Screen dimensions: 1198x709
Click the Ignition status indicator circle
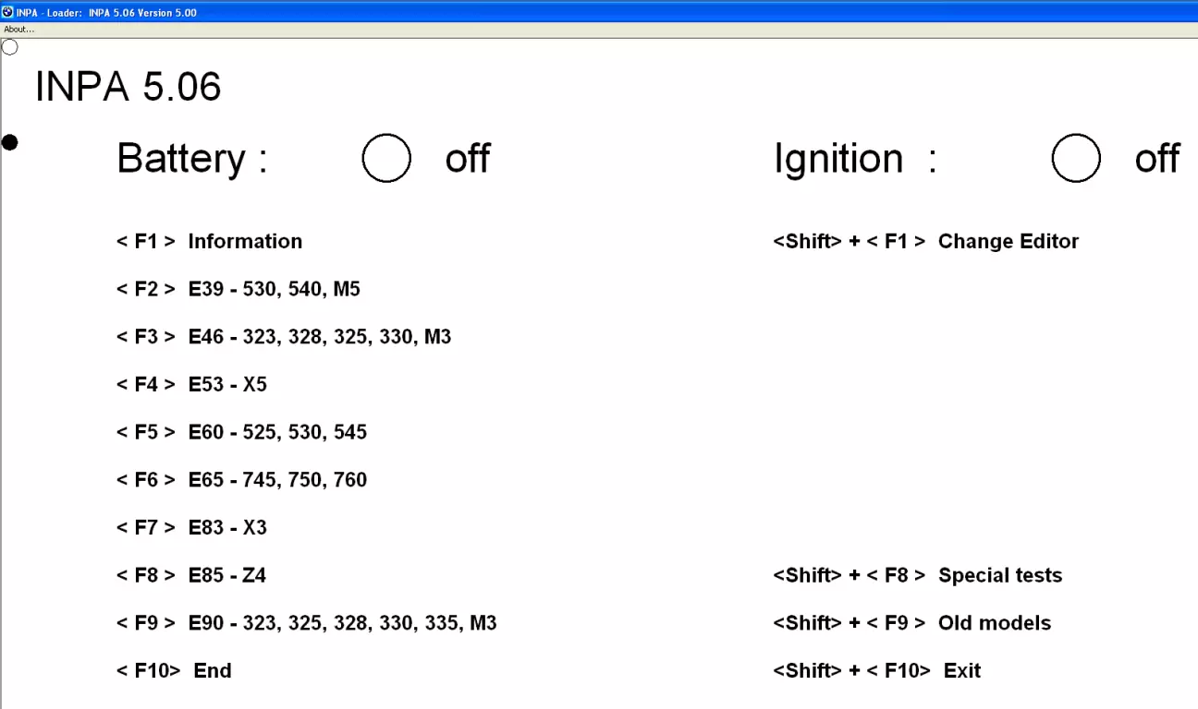(x=1076, y=158)
